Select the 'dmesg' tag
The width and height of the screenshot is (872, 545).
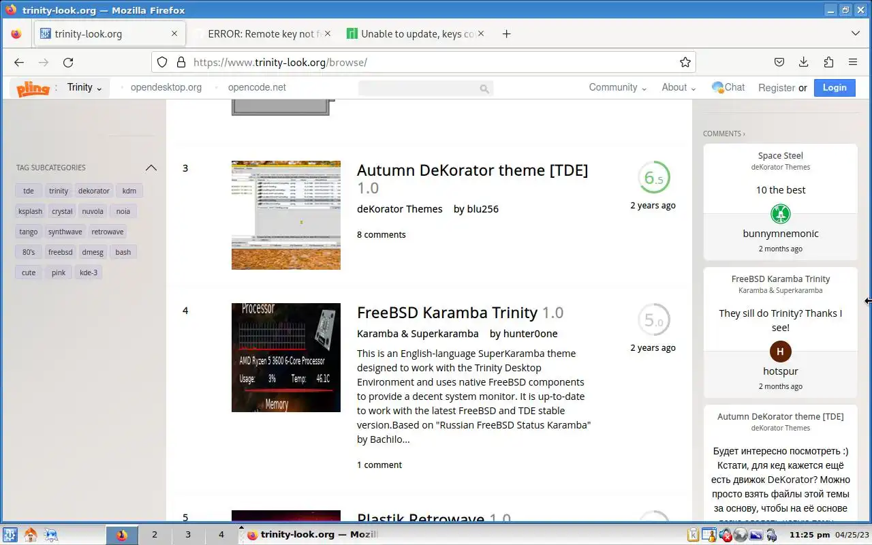[93, 252]
